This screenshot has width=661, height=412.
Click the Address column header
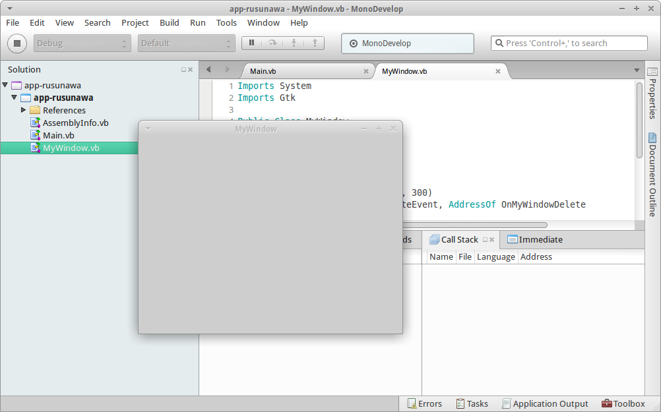(x=536, y=257)
